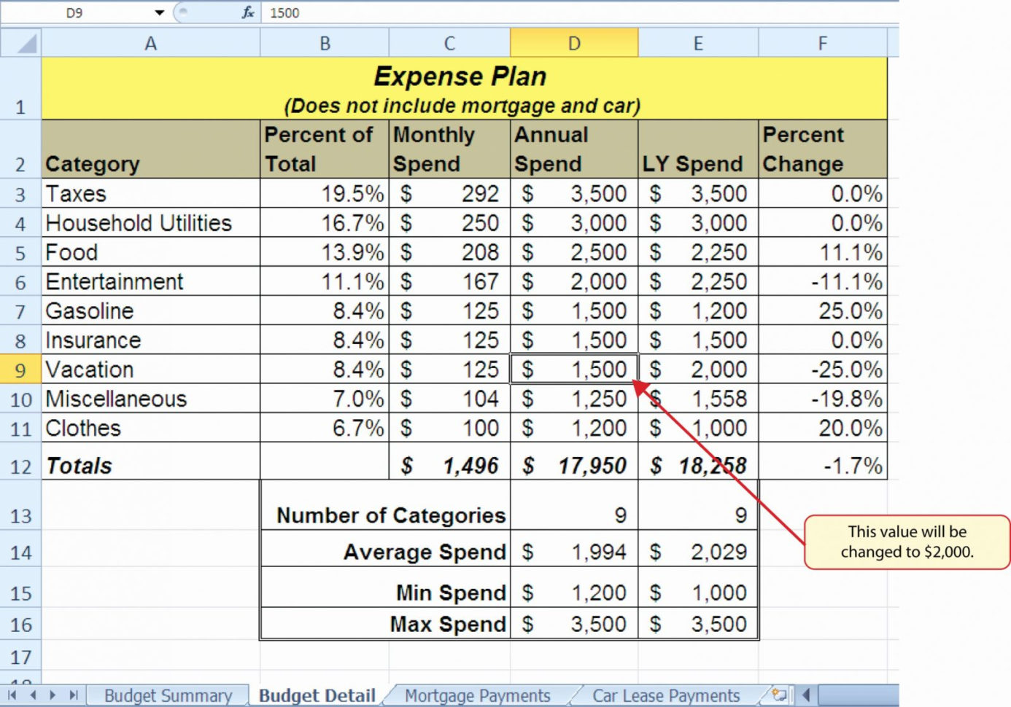
Task: Select column F by clicking its header
Action: coord(823,42)
